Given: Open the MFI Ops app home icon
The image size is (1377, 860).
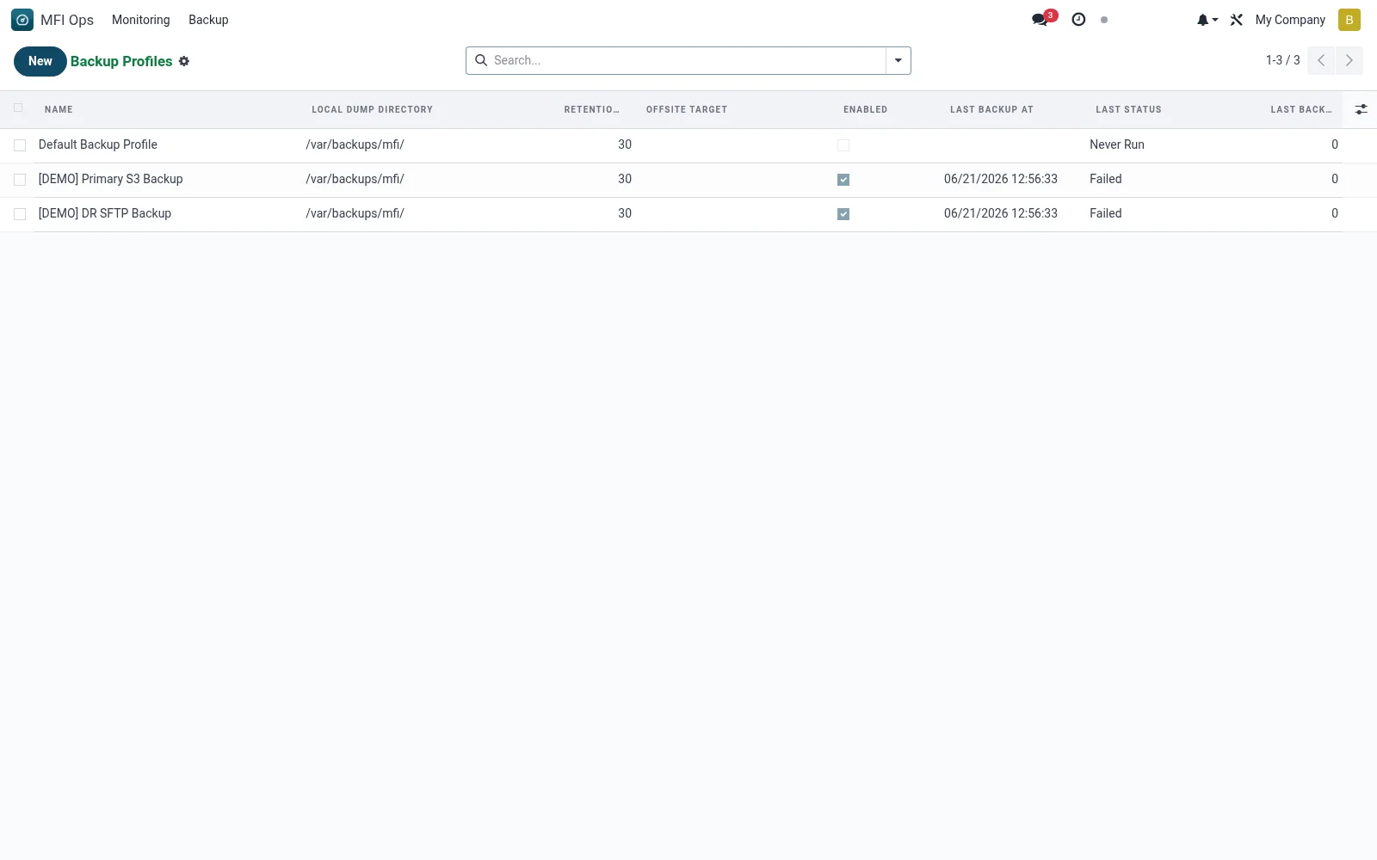Looking at the screenshot, I should (22, 20).
